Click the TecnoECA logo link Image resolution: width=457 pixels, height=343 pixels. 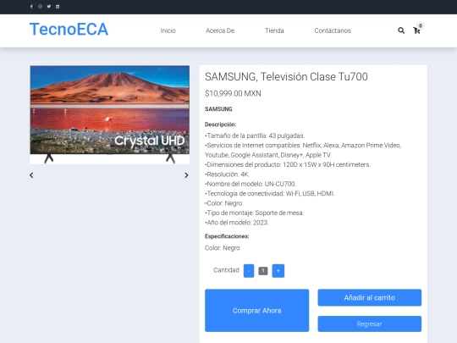point(69,29)
